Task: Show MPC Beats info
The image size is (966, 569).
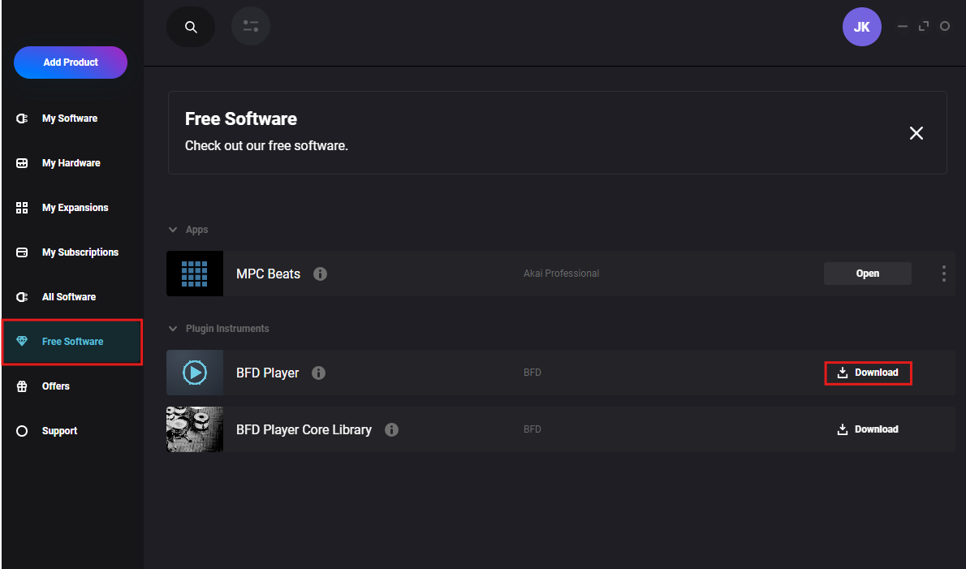Action: [x=320, y=274]
